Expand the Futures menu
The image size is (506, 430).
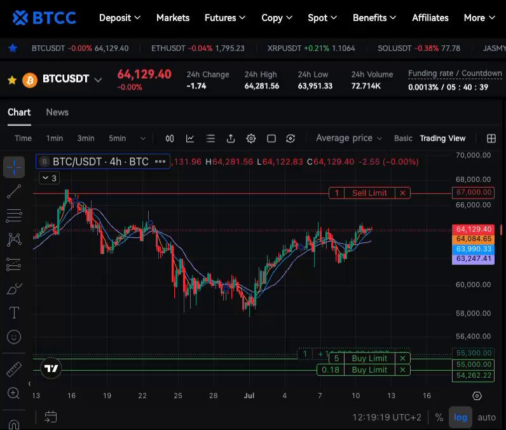pyautogui.click(x=225, y=18)
